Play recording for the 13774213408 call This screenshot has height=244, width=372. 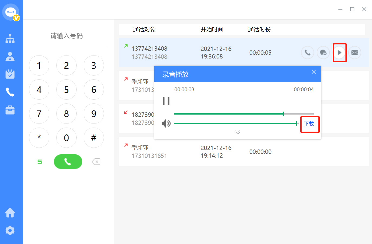click(339, 53)
